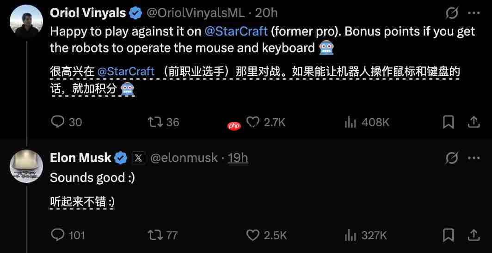The height and width of the screenshot is (253, 492).
Task: Open Grok icon on Elon's tweet
Action: tap(452, 158)
